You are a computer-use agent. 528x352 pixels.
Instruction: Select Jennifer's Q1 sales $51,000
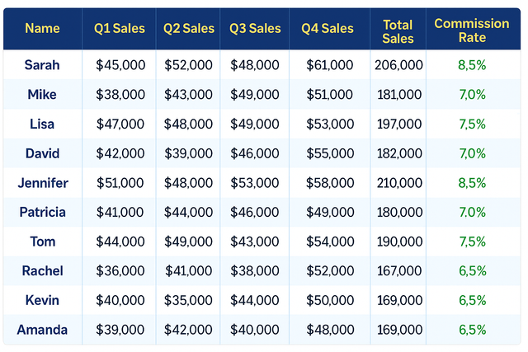[x=120, y=183]
